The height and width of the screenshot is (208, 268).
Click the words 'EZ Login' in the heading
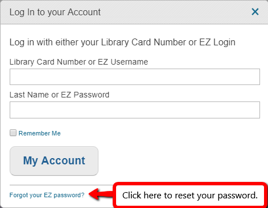217,43
